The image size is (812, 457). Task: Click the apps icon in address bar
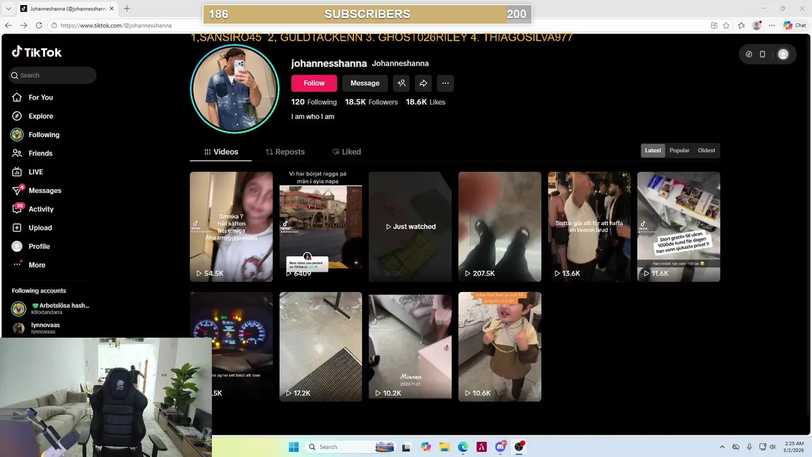pos(714,25)
